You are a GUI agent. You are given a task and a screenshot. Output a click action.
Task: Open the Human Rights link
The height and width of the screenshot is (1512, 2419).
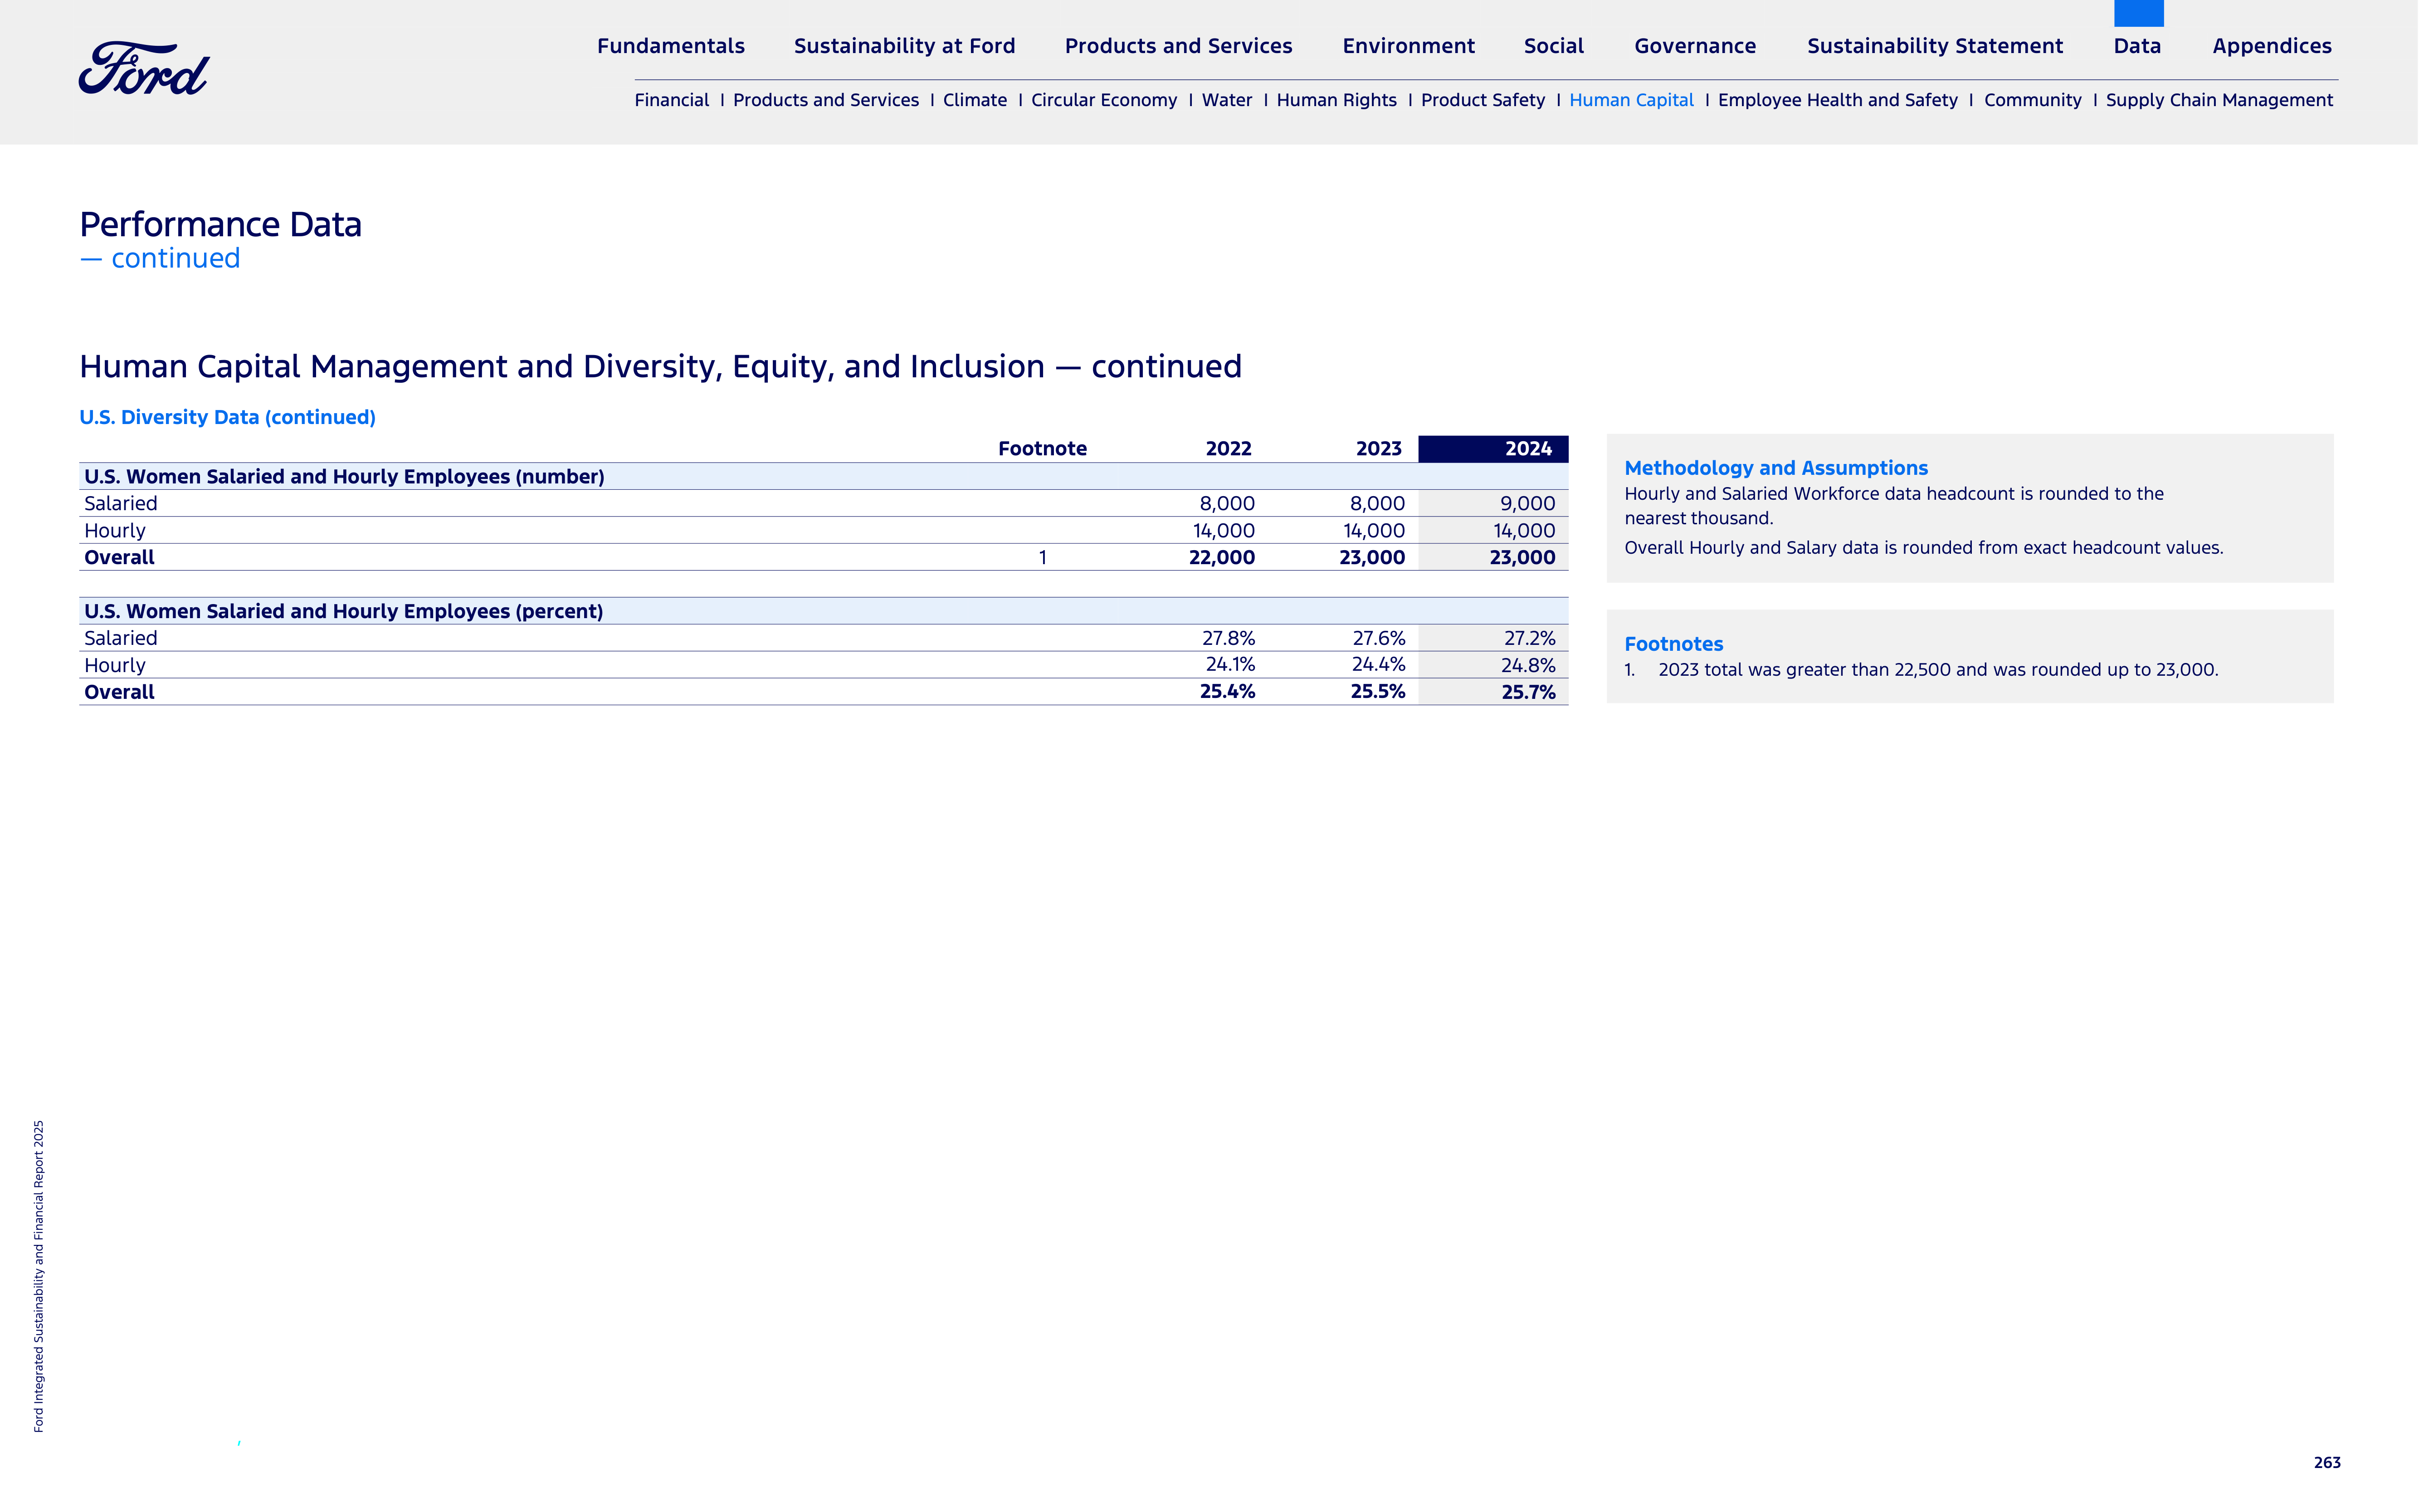[1337, 100]
